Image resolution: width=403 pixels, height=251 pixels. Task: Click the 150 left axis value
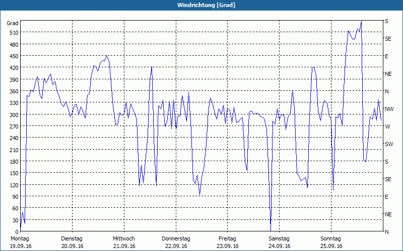(14, 173)
